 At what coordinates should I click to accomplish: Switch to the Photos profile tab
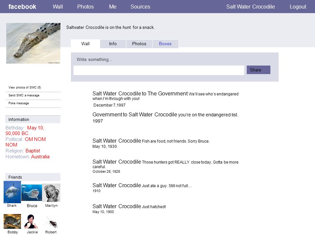tap(139, 44)
